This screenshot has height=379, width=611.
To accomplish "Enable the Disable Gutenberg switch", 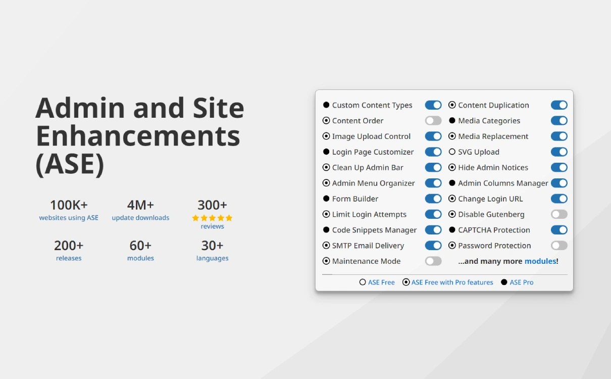I will (x=559, y=214).
